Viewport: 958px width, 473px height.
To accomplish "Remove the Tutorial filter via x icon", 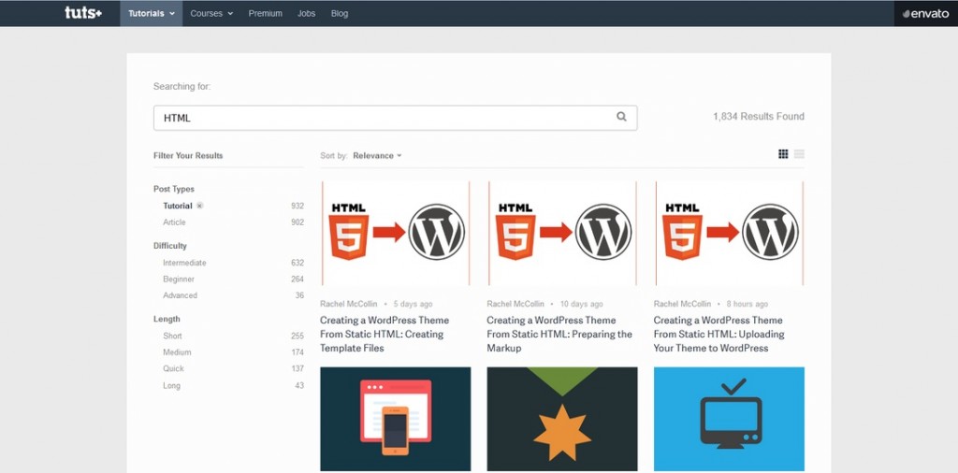I will (x=200, y=207).
